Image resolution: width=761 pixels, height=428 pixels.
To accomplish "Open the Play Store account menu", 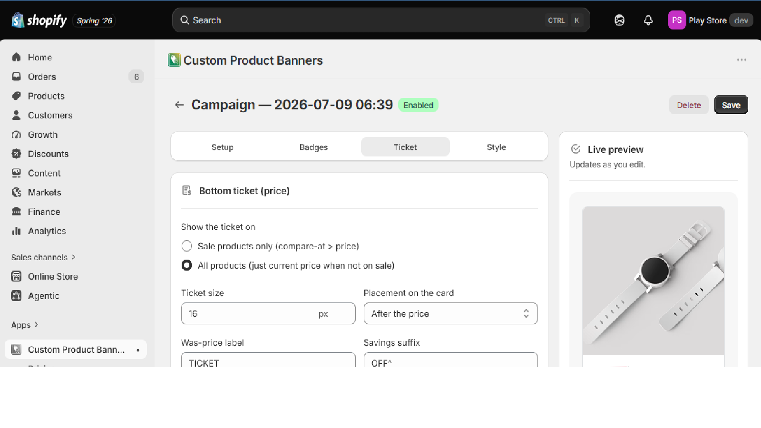I will (x=710, y=20).
